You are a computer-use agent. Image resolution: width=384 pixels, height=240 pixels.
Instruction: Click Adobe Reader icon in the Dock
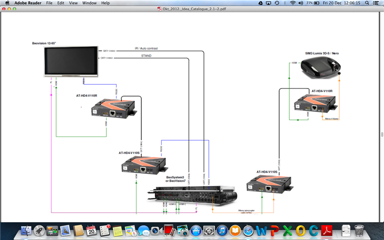327,231
